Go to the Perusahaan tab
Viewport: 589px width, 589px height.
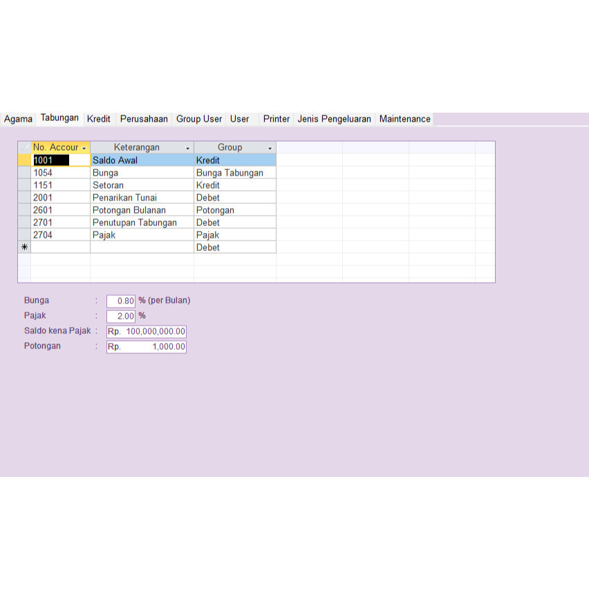pyautogui.click(x=144, y=119)
